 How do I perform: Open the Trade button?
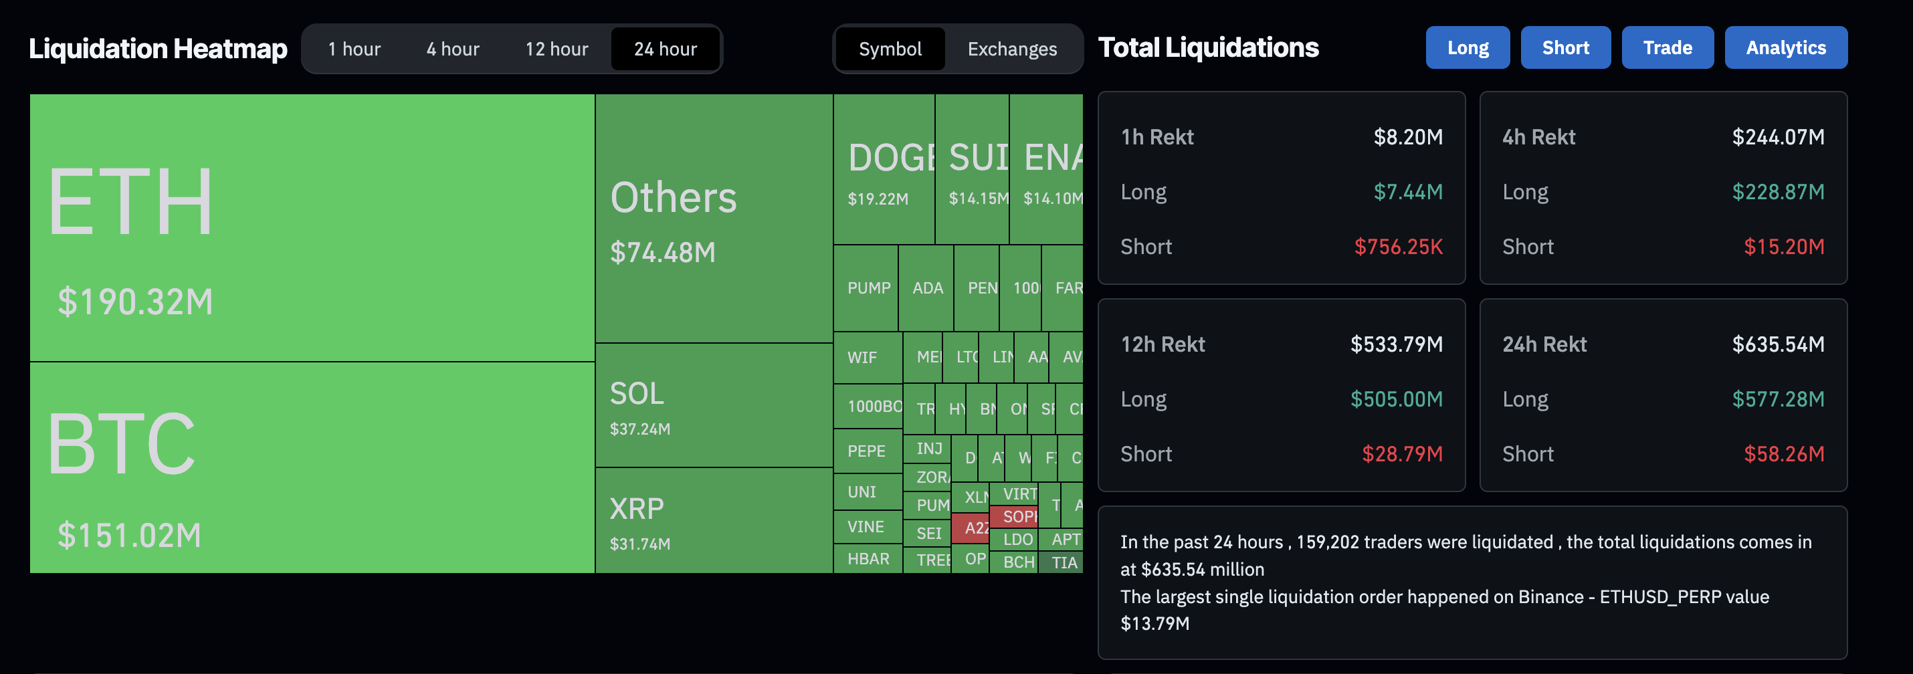click(1666, 47)
